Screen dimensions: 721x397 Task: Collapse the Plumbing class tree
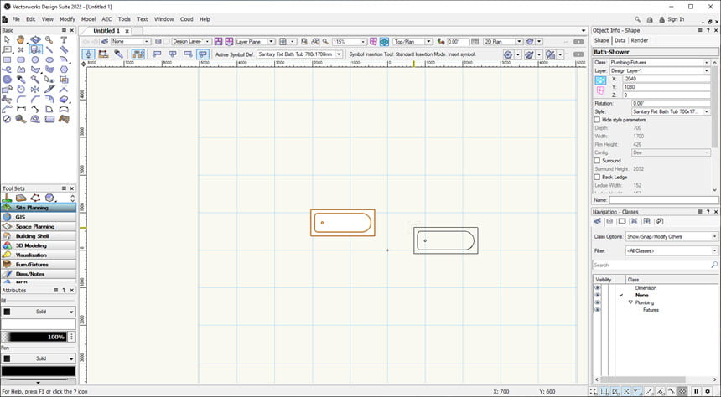(x=630, y=303)
